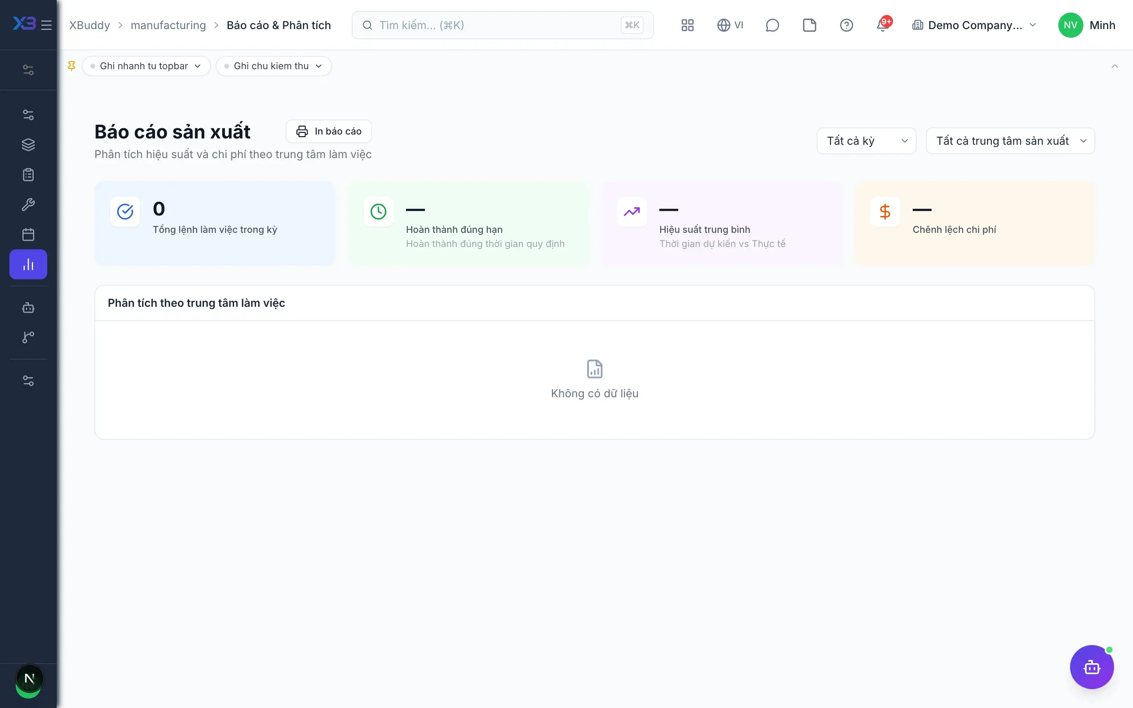The width and height of the screenshot is (1133, 708).
Task: Open the chat bubble icon
Action: coord(772,25)
